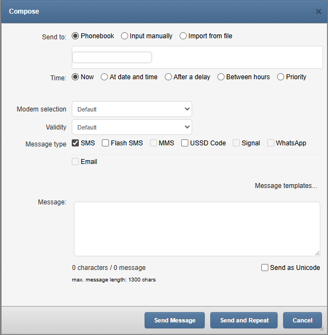The image size is (328, 335).
Task: Cancel the compose dialog
Action: pos(302,320)
